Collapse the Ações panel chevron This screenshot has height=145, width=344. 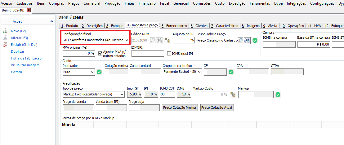(x=51, y=21)
